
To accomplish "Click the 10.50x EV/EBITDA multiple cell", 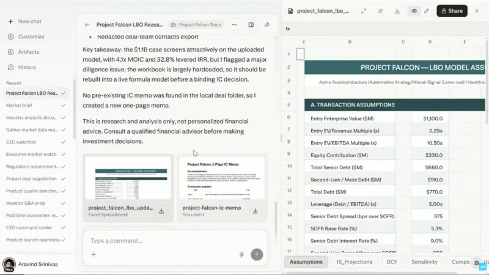I will pyautogui.click(x=430, y=143).
